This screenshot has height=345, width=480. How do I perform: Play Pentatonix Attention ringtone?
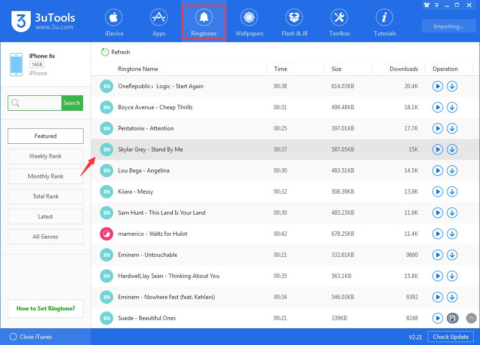pyautogui.click(x=437, y=128)
